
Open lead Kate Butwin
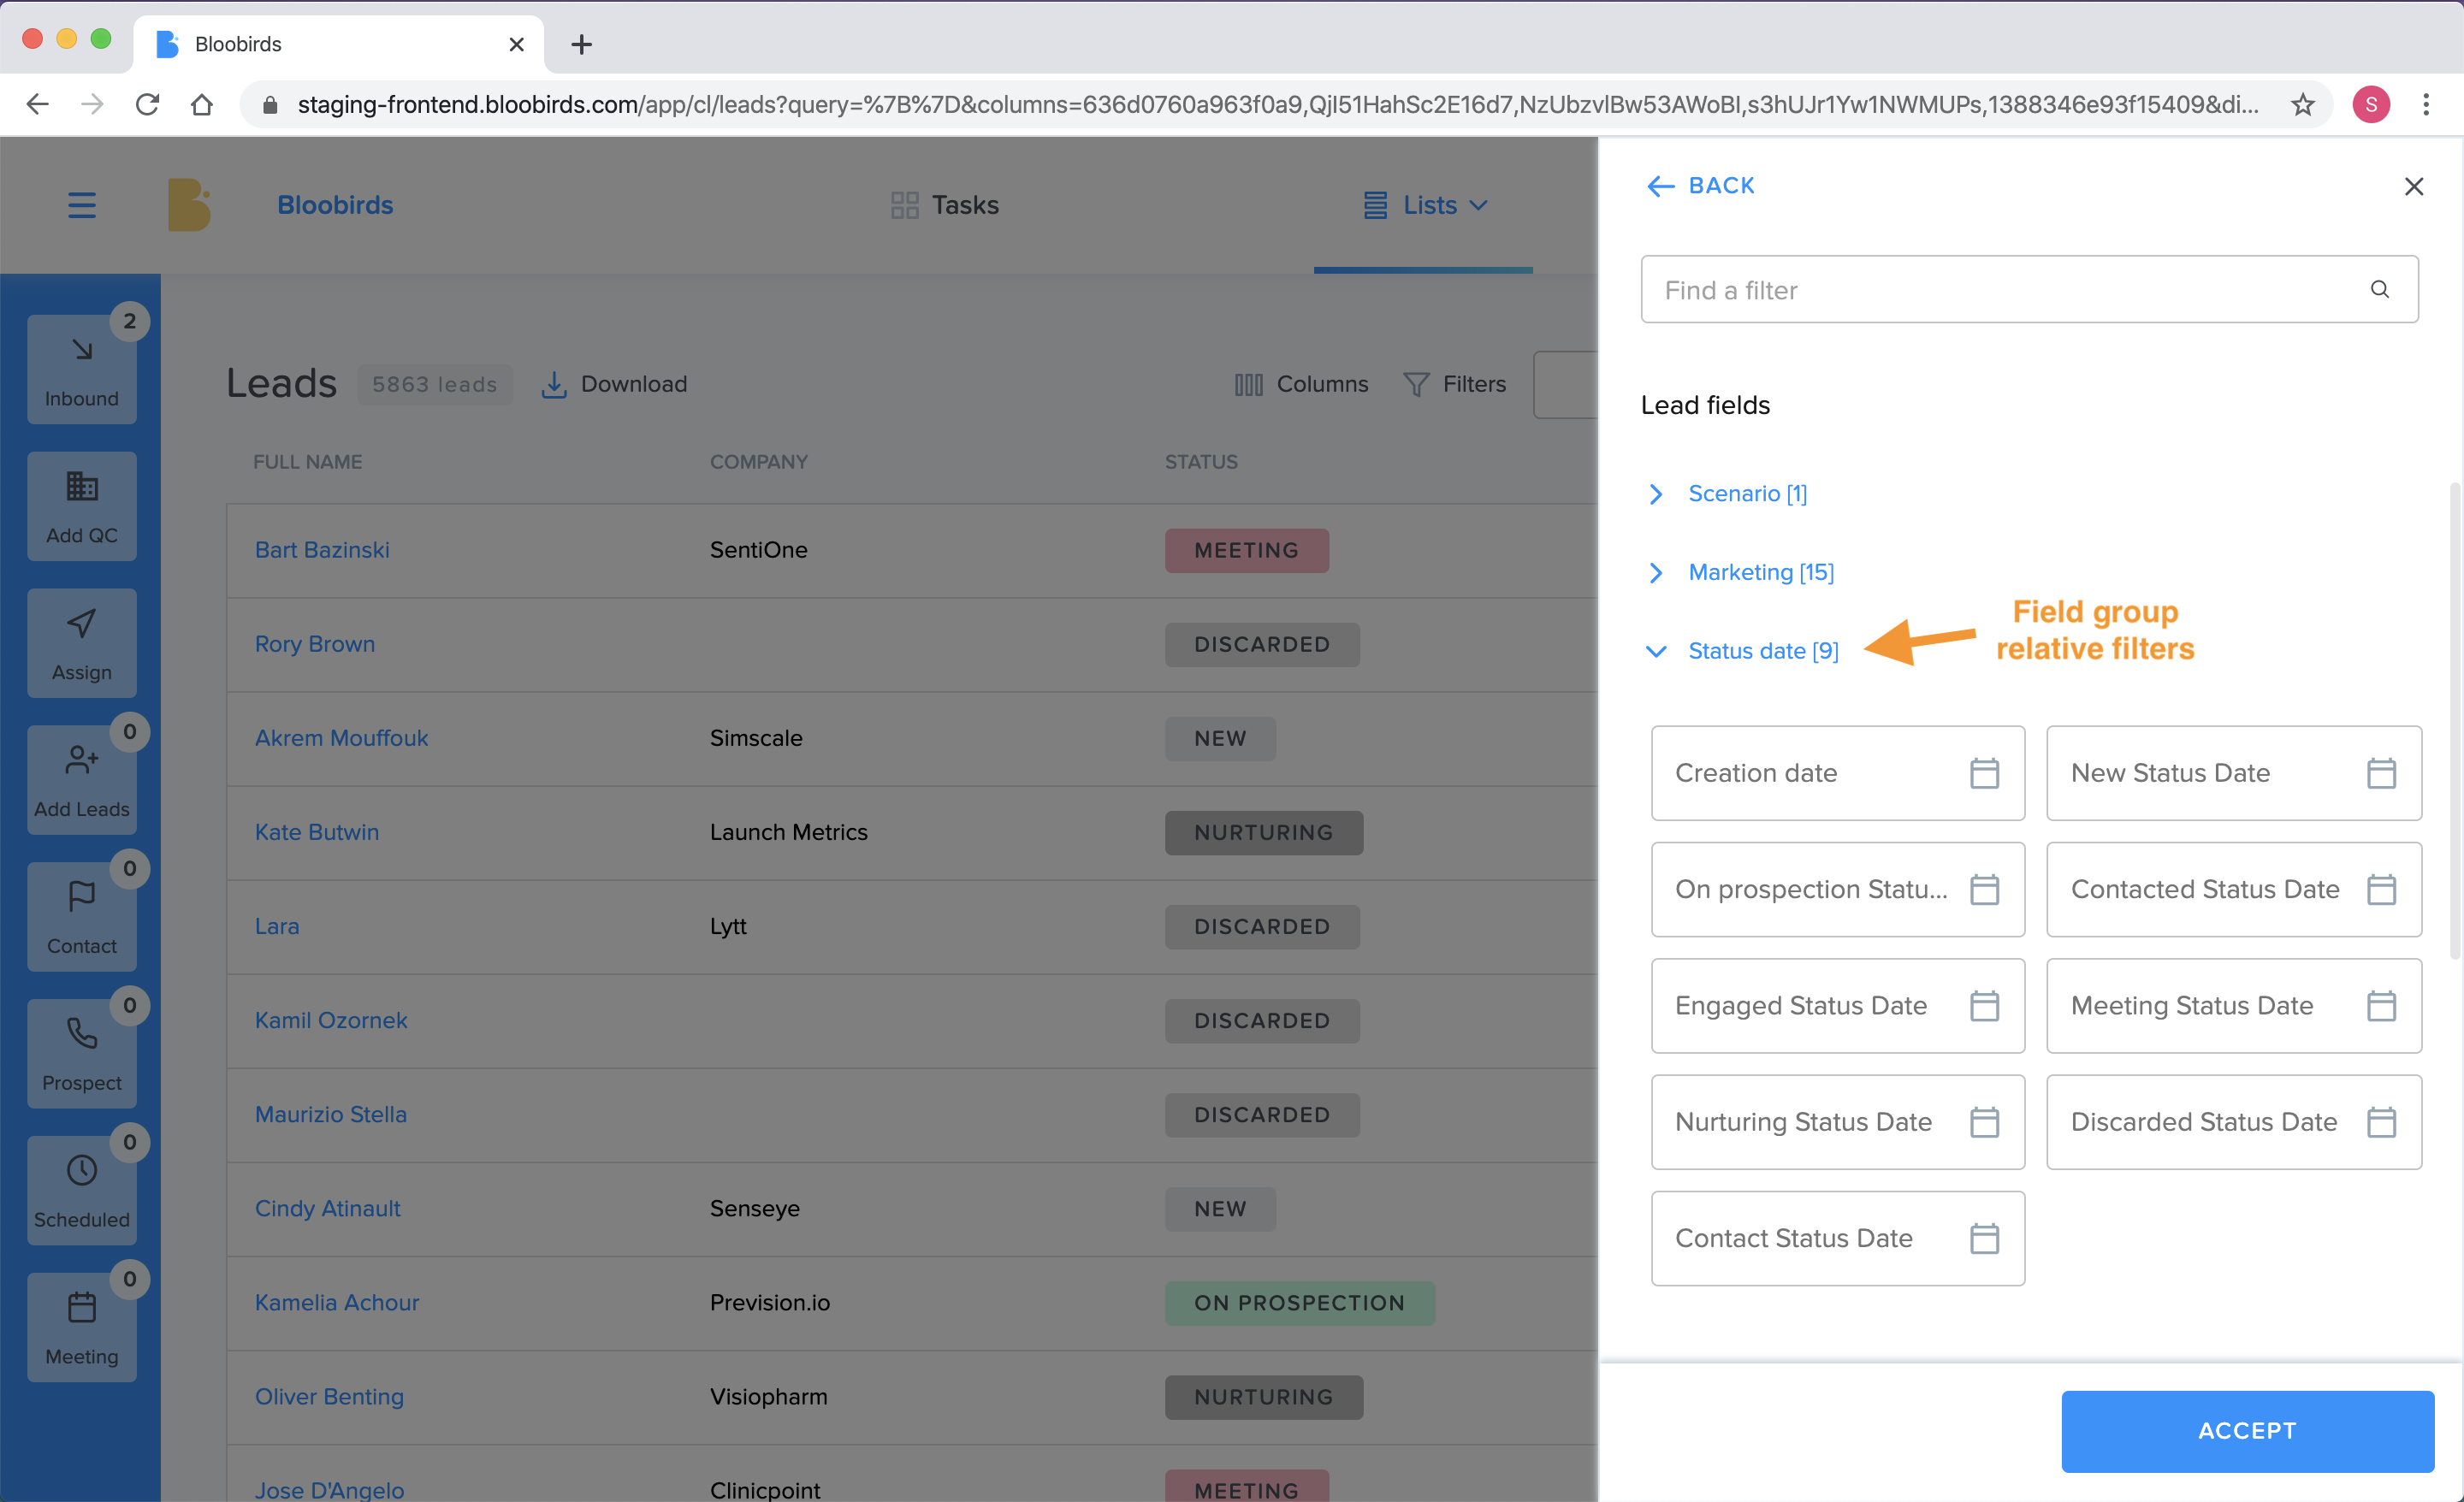[x=317, y=832]
